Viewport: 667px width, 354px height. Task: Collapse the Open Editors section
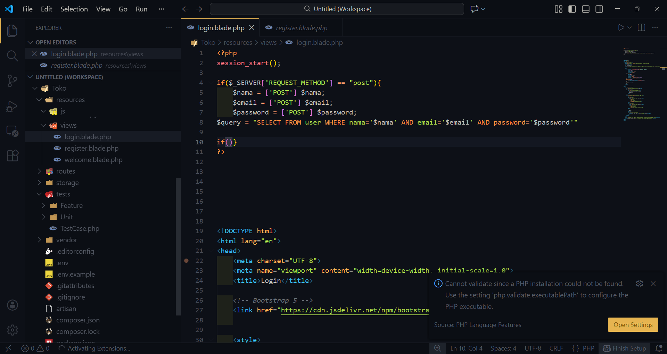31,42
